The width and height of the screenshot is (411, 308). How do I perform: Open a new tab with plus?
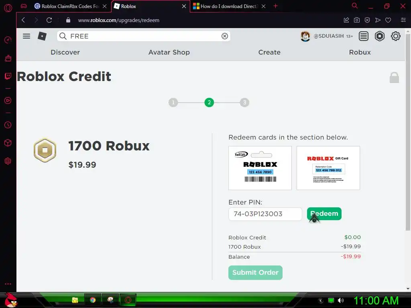click(x=275, y=6)
